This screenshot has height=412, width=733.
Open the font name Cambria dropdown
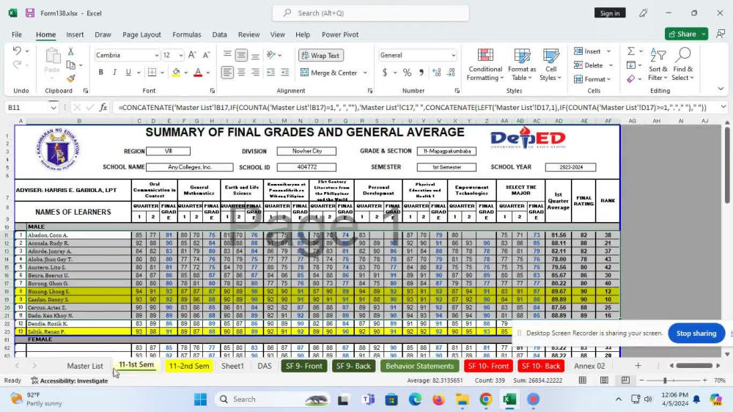pos(157,56)
